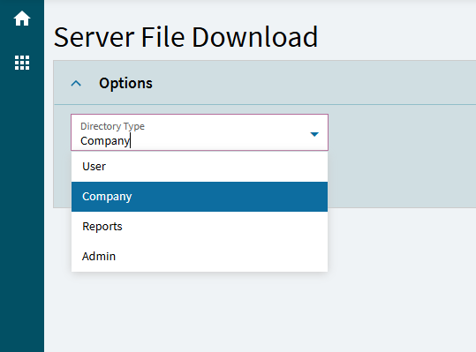Image resolution: width=476 pixels, height=352 pixels.
Task: Click the Directory Type dropdown arrow
Action: (314, 134)
